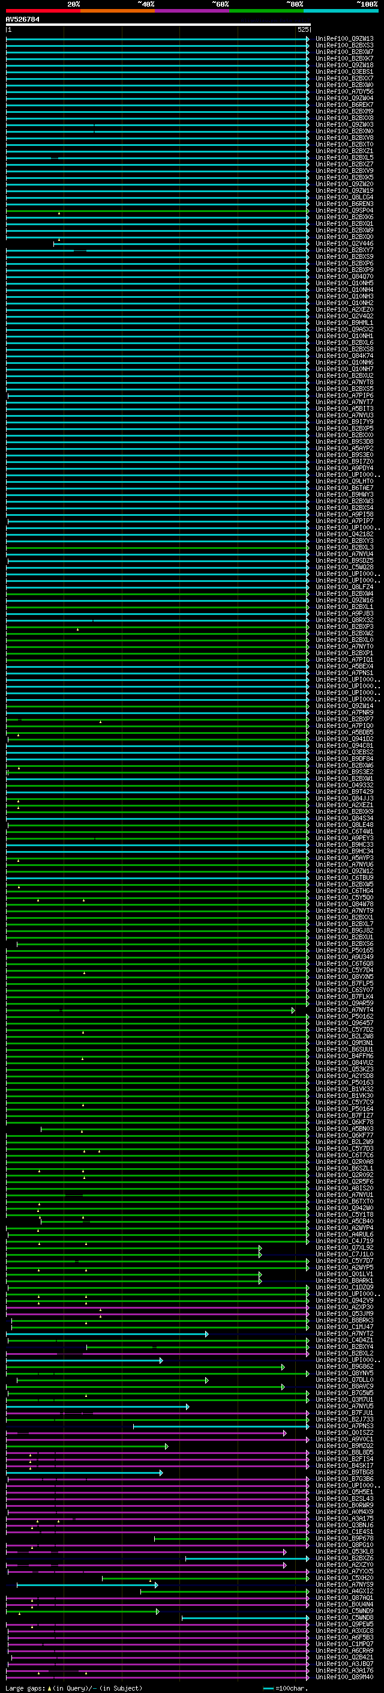
Task: Select hit UniRef100_P50165
Action: (344, 950)
